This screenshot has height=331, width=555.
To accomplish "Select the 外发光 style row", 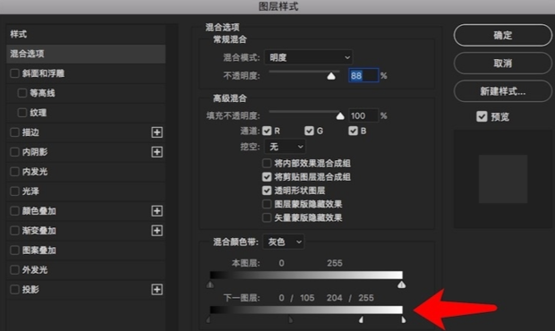I will click(86, 270).
